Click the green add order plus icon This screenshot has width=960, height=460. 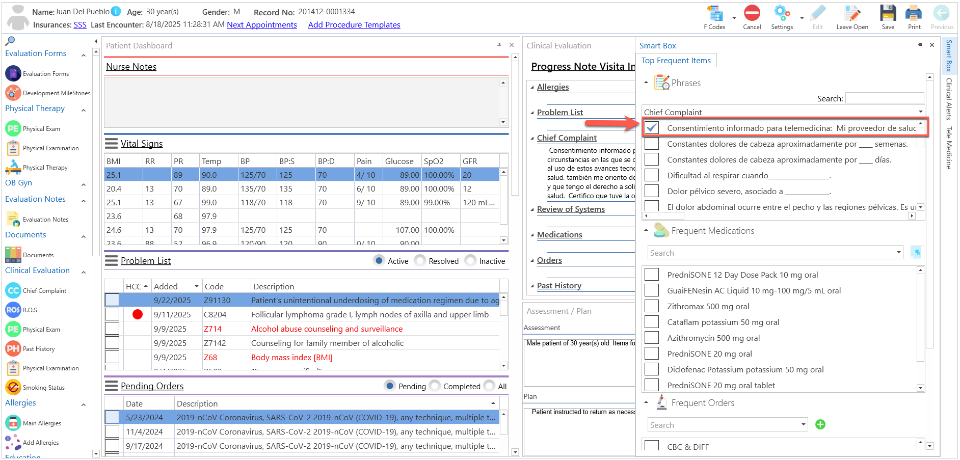tap(820, 424)
